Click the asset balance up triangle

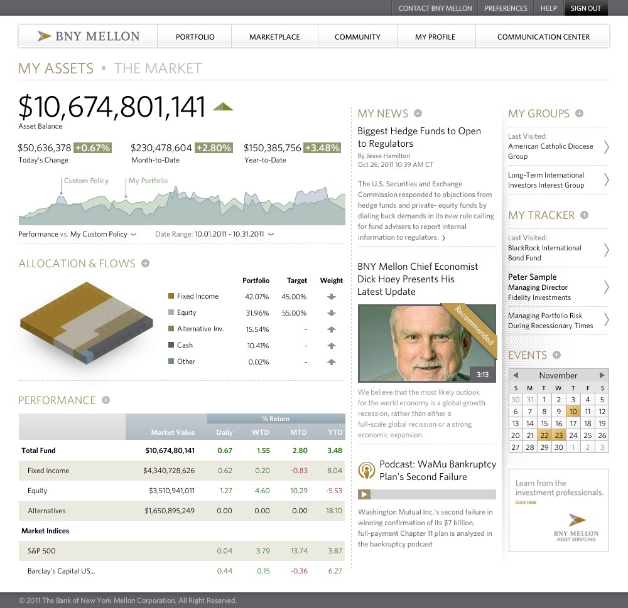pyautogui.click(x=223, y=107)
